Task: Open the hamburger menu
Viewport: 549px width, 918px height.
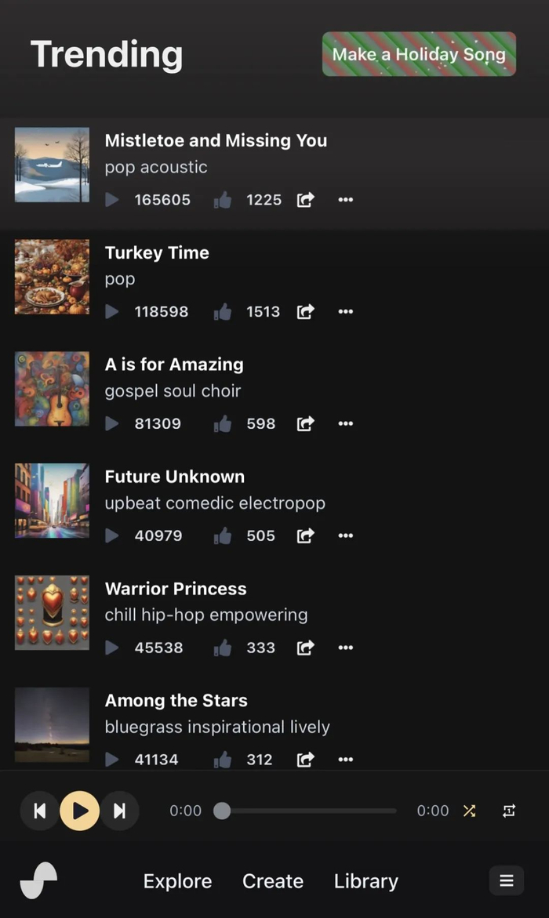Action: click(507, 880)
